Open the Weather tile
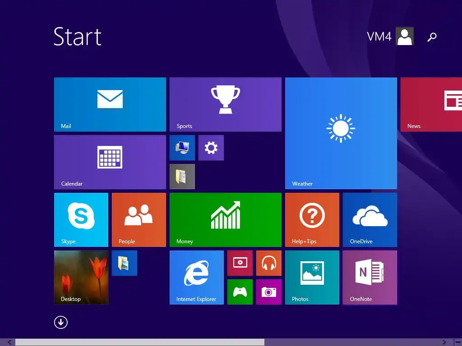Viewport: 462px width, 346px height. [x=341, y=133]
